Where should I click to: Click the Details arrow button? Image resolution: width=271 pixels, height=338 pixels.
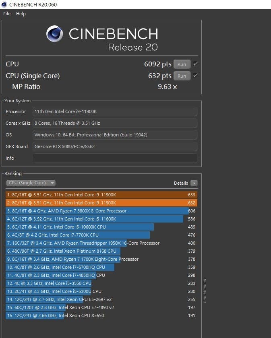tap(194, 183)
